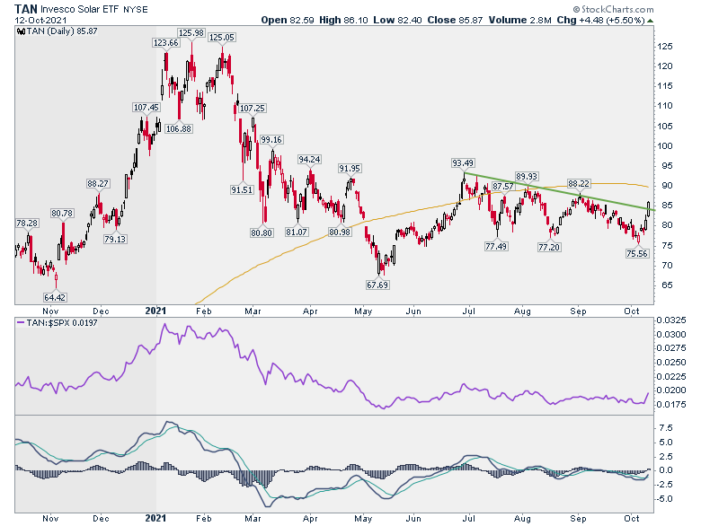Click the 81.07 price label

(297, 232)
